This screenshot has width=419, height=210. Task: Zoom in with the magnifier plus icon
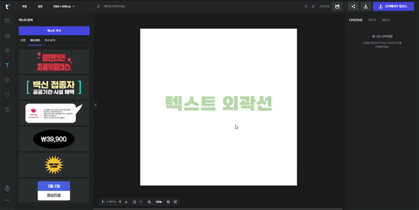[168, 202]
